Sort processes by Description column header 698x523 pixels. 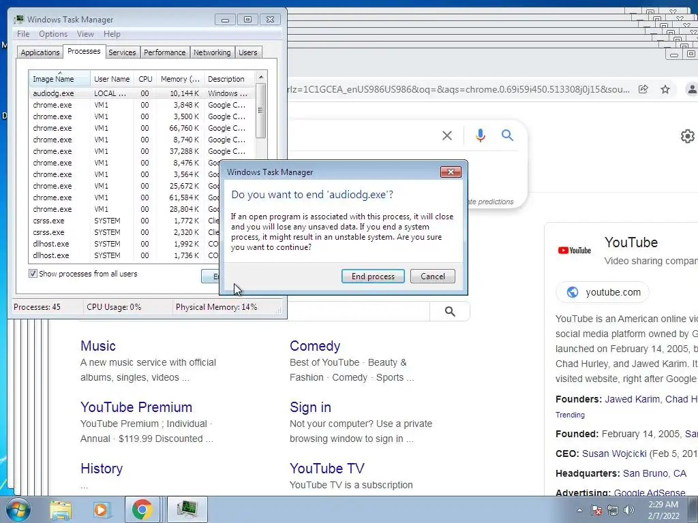click(230, 79)
